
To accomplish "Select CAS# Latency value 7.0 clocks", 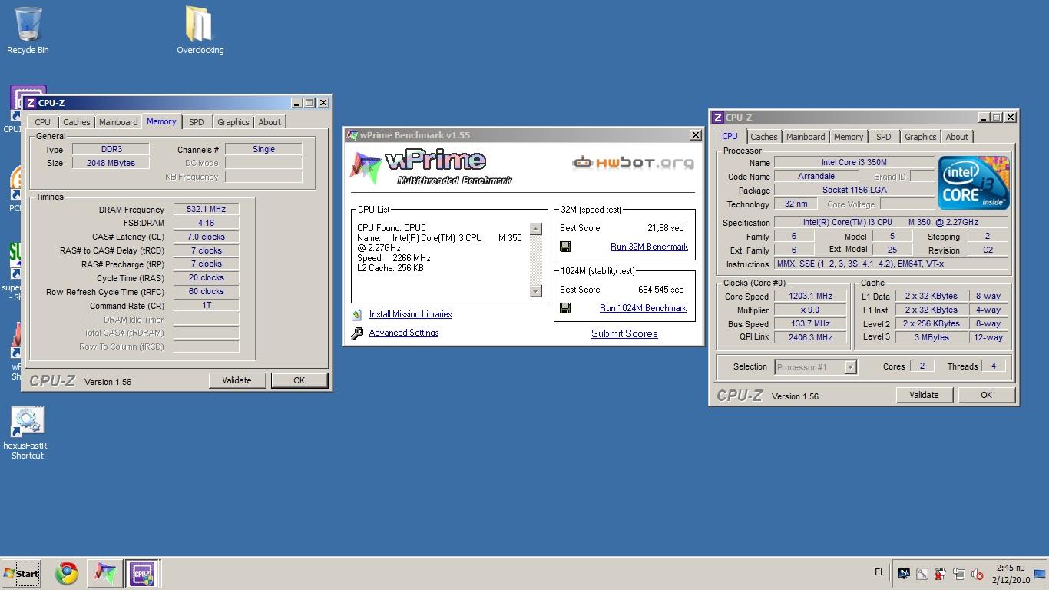I will pos(206,237).
